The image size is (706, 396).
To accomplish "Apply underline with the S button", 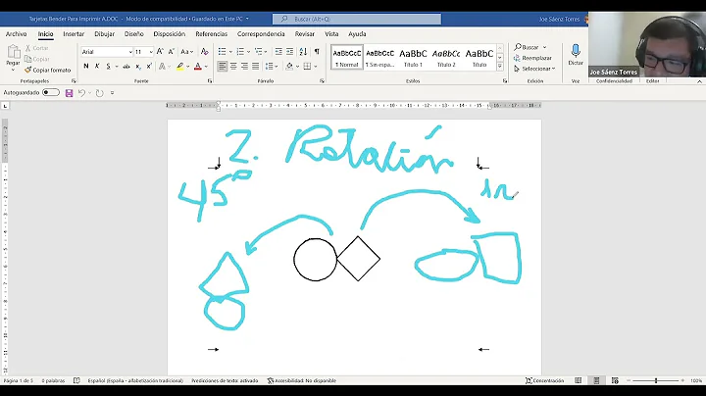I will [x=108, y=66].
